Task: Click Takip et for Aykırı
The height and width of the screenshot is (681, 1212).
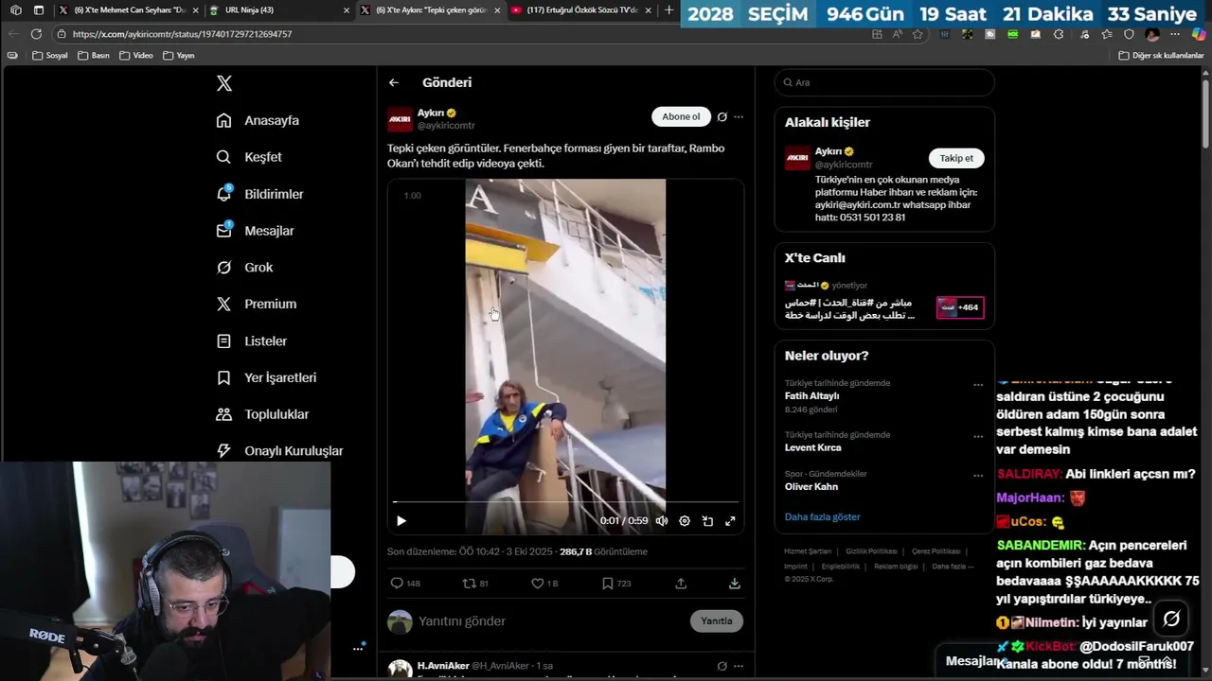Action: point(956,158)
